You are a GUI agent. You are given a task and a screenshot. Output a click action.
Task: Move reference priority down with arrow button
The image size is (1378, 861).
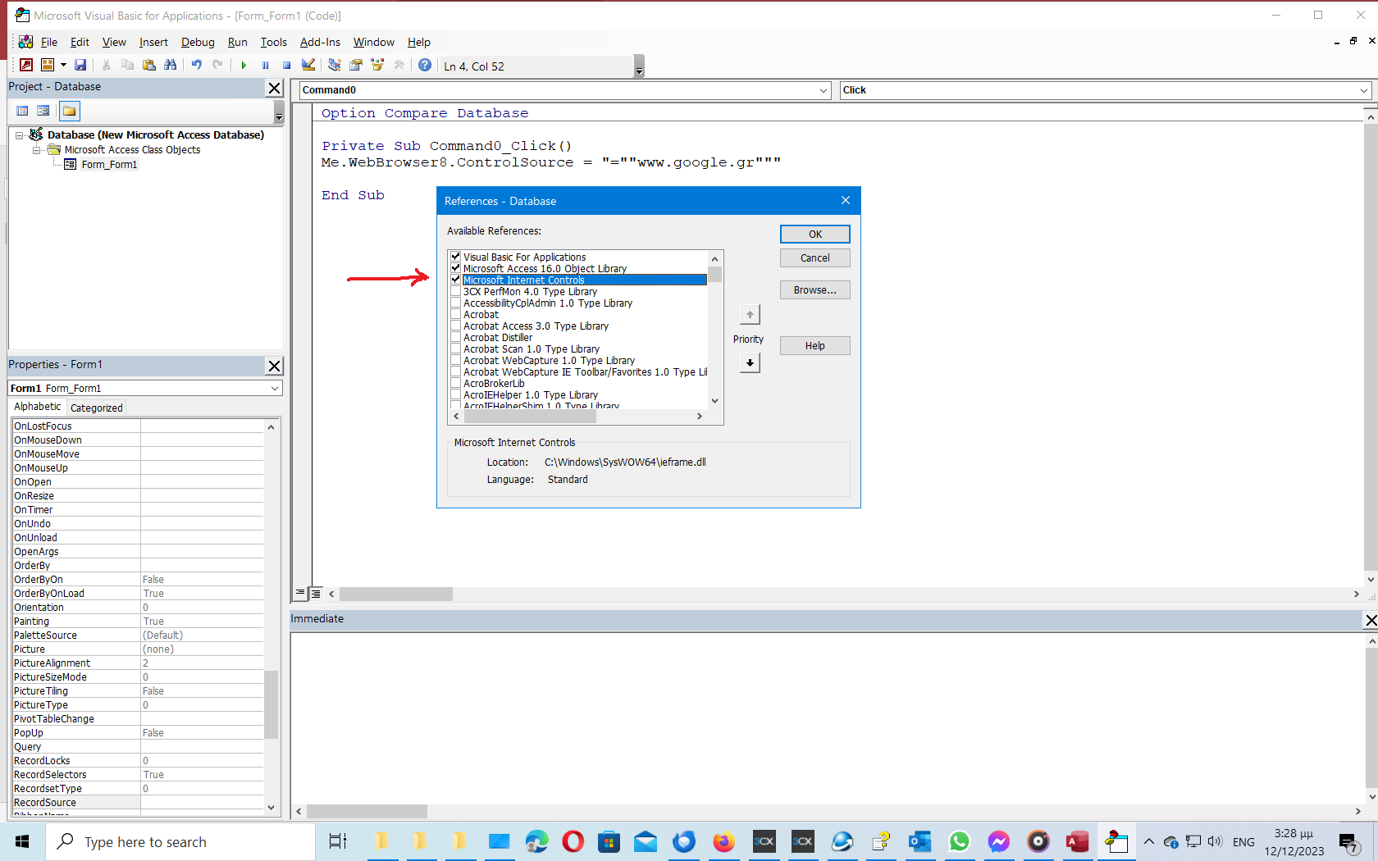tap(750, 362)
